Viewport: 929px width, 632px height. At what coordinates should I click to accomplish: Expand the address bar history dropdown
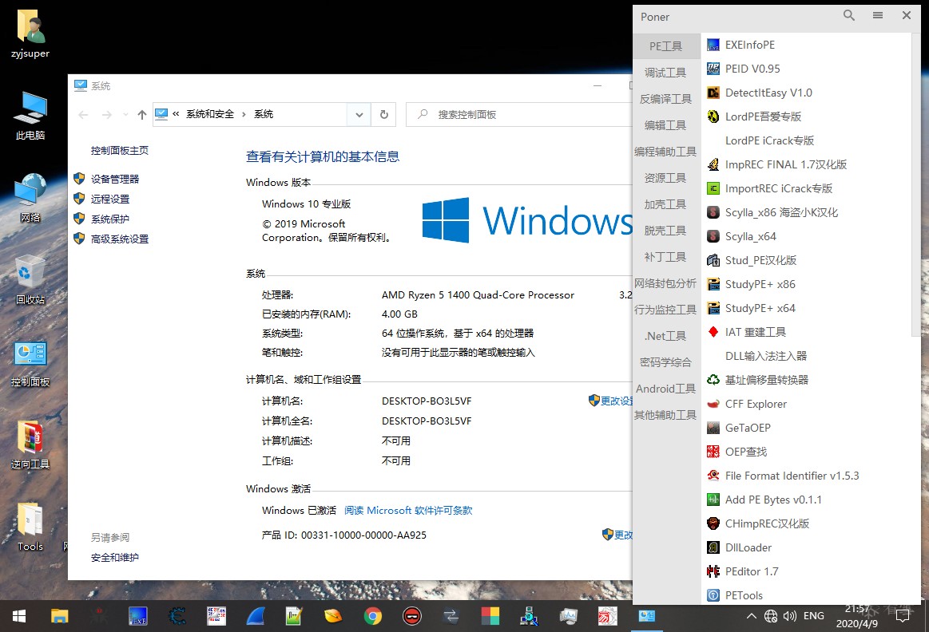tap(359, 115)
